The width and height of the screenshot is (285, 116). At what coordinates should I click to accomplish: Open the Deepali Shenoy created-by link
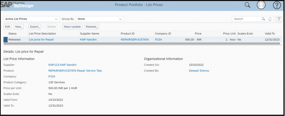tap(199, 71)
